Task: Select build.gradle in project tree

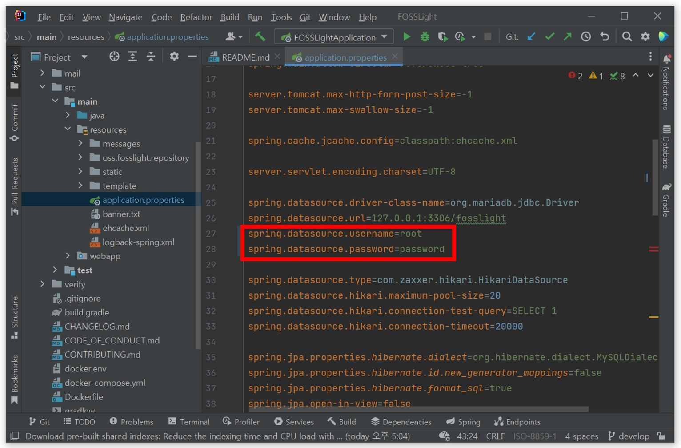Action: point(87,312)
